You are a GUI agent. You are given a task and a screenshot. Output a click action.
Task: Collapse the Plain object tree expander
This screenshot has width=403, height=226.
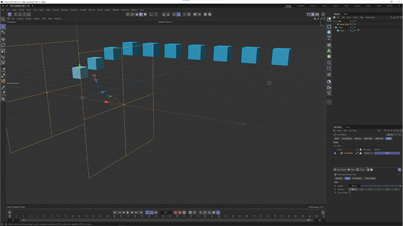[x=333, y=21]
